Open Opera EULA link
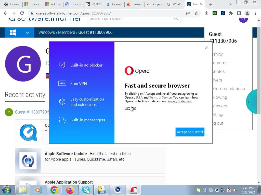Viewport: 261px width, 195px height. coord(139,97)
